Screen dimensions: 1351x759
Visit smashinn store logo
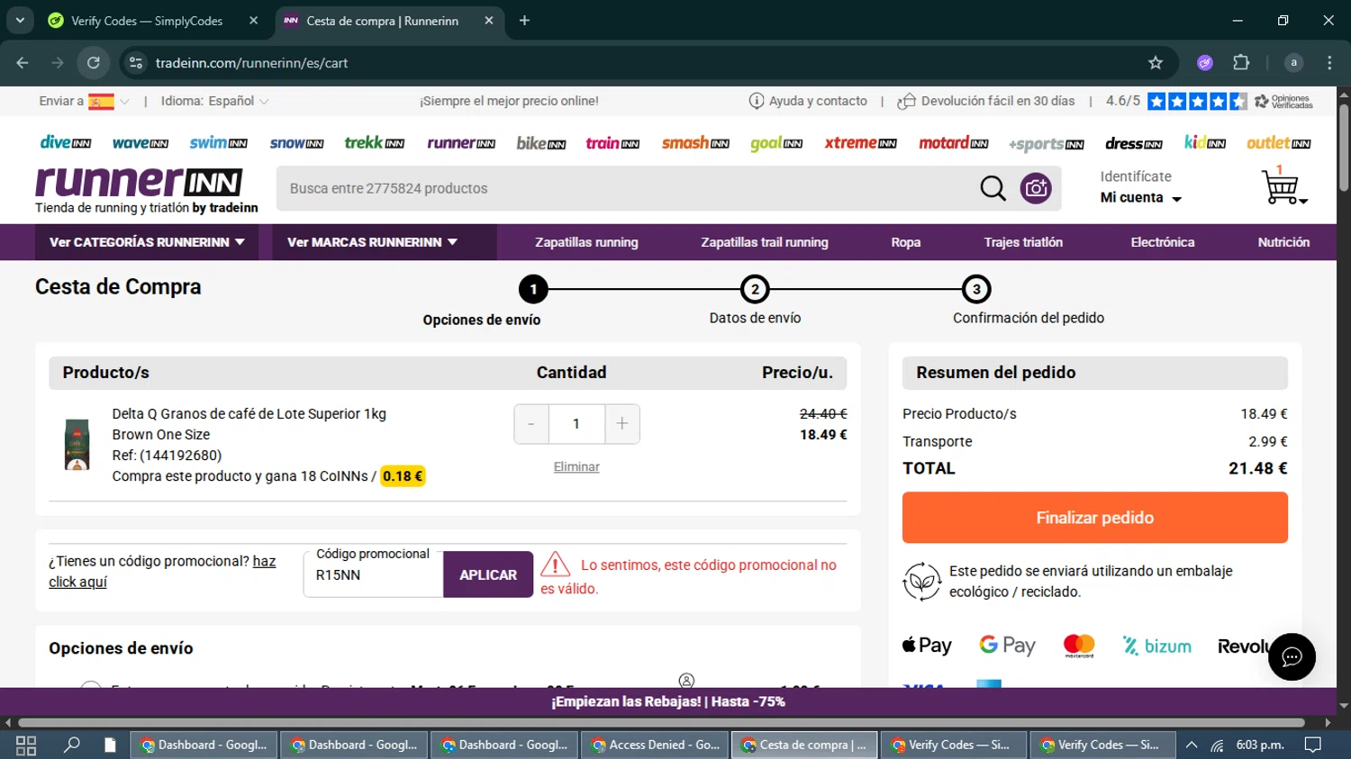(x=694, y=142)
